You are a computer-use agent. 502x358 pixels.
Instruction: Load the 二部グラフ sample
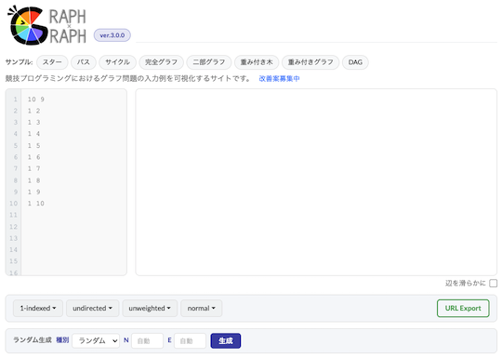[209, 62]
